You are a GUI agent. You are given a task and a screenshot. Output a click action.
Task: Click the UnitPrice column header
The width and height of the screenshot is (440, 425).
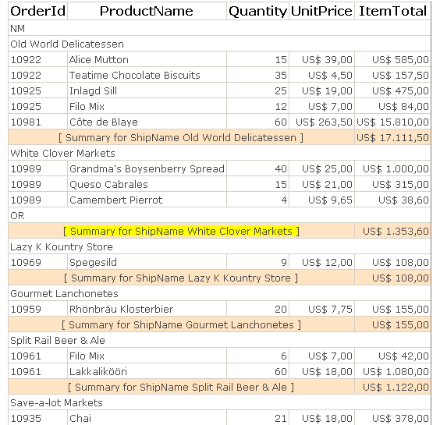pyautogui.click(x=321, y=11)
